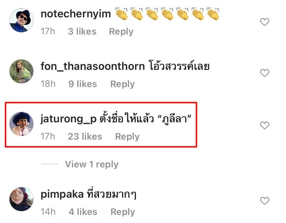Open the fon_thanasoonthorn username link
The image size is (286, 223).
point(93,66)
